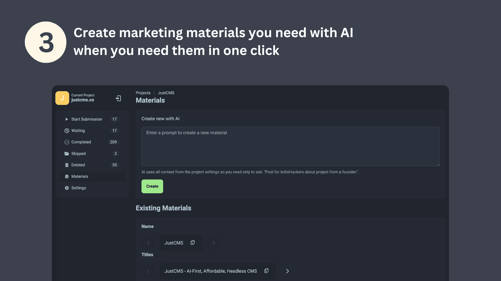Select the Completed checkmark icon
Viewport: 501px width, 281px height.
[x=67, y=142]
